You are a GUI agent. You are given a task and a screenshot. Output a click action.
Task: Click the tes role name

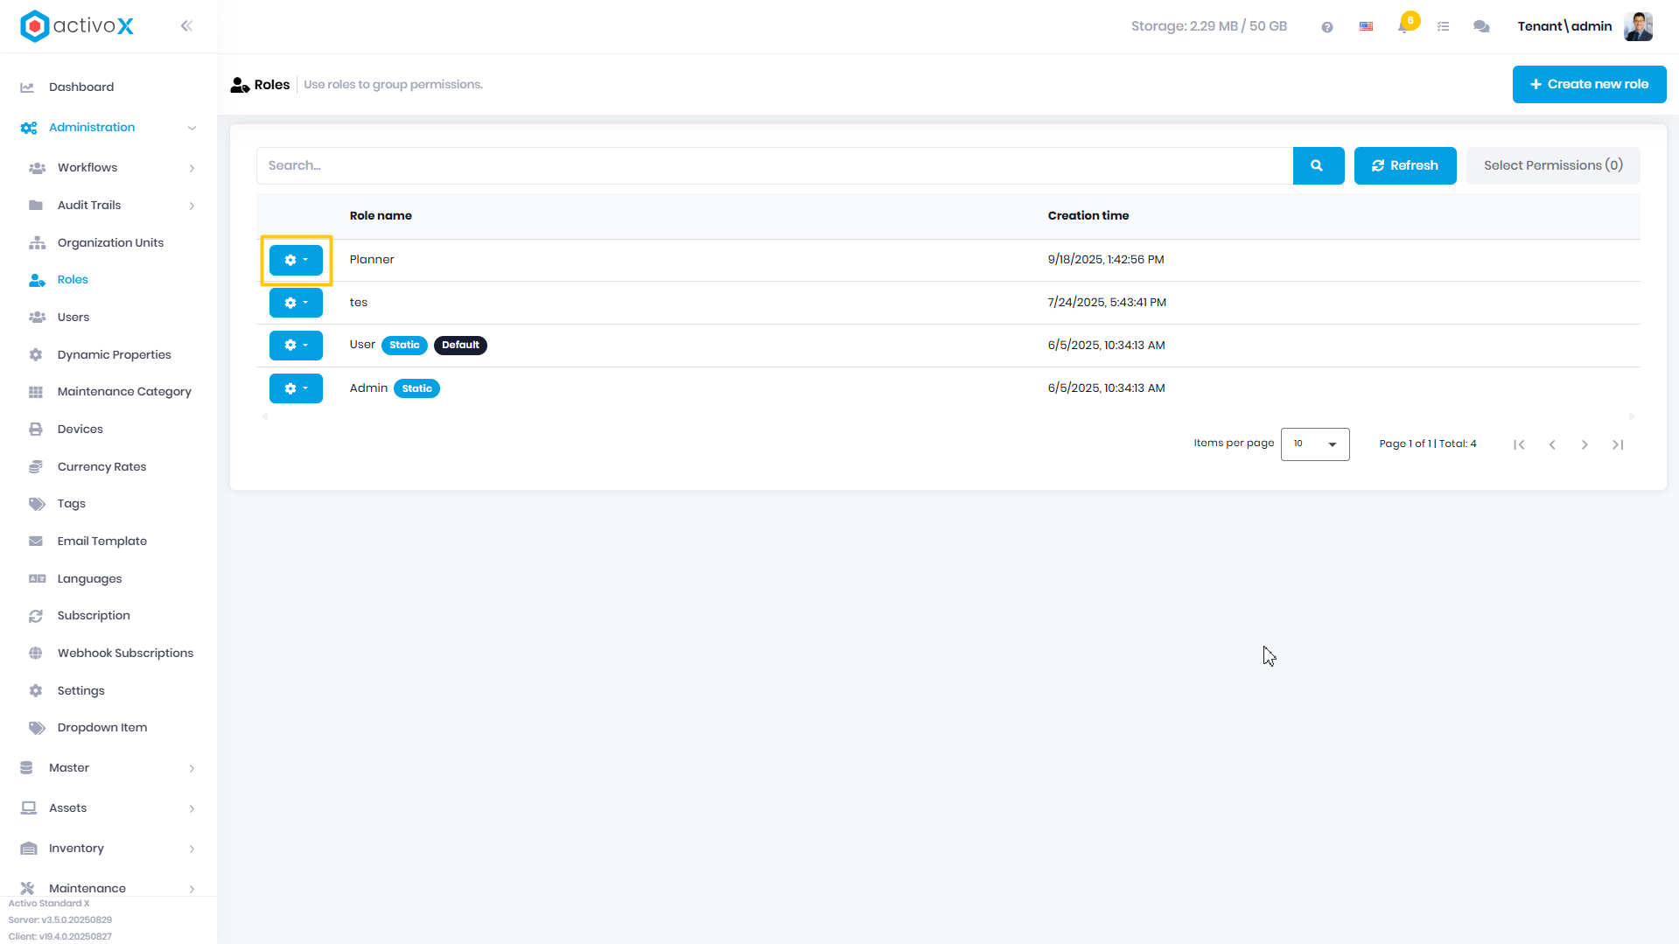click(359, 303)
